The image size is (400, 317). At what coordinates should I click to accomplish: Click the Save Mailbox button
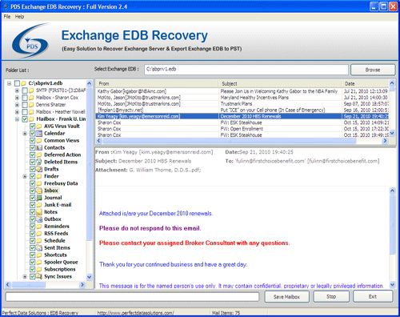286,297
